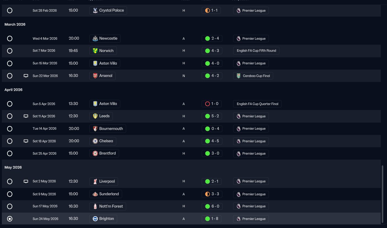Image resolution: width=387 pixels, height=228 pixels.
Task: Open English FA Cup Fifth Round competition
Action: [256, 51]
